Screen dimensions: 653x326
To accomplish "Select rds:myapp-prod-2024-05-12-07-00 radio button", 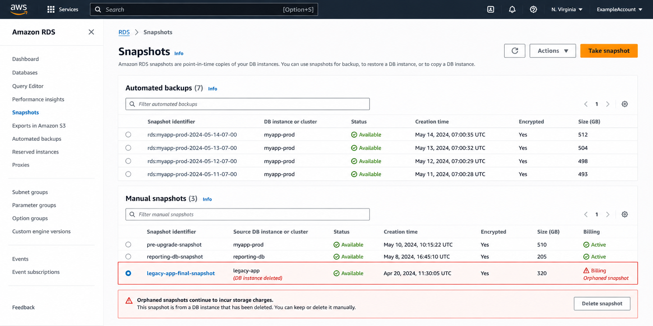I will pyautogui.click(x=128, y=161).
